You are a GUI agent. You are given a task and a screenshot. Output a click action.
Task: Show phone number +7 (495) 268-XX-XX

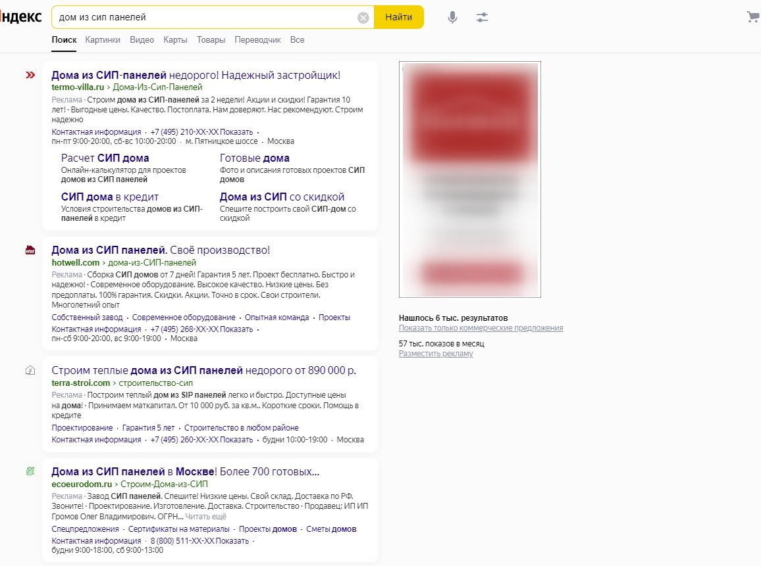(x=201, y=329)
